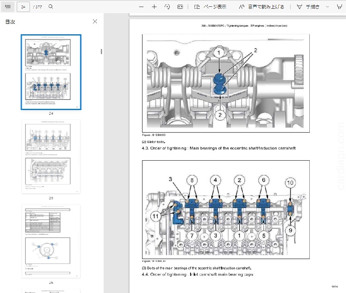Click the page header "208 - B1BB01S5P0" line
This screenshot has height=293, width=346.
(x=244, y=26)
